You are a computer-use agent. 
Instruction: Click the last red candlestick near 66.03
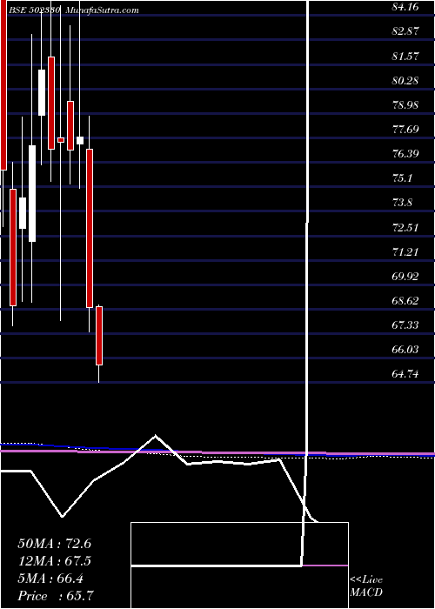coord(99,336)
